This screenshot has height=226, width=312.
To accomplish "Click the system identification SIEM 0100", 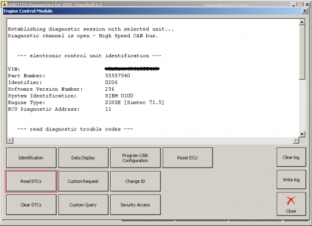I will click(119, 96).
